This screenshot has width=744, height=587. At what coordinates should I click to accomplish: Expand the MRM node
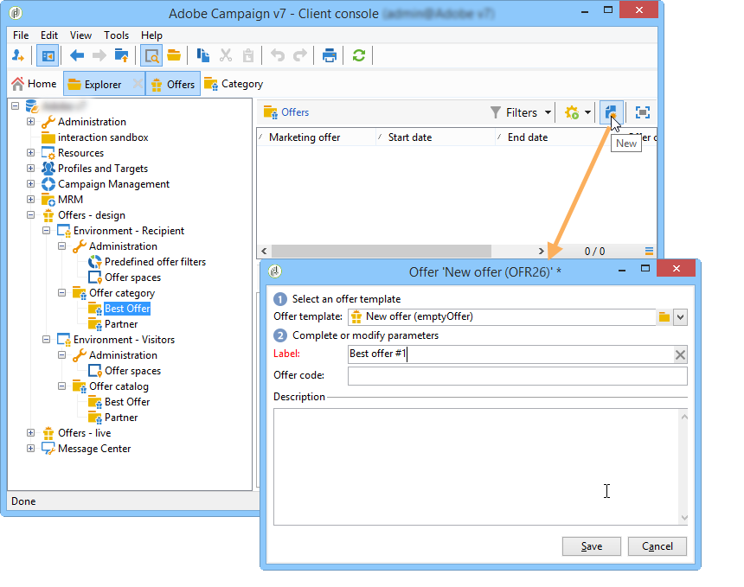click(31, 199)
